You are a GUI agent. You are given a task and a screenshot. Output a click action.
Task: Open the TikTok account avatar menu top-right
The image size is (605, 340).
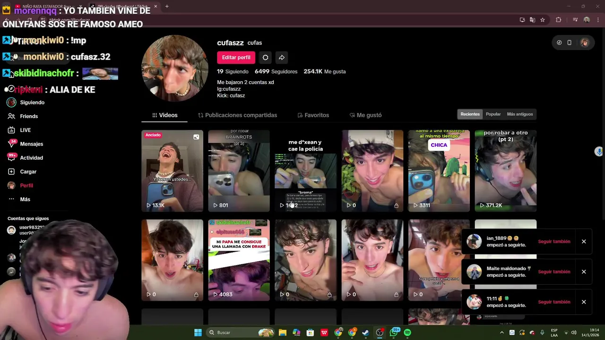585,42
